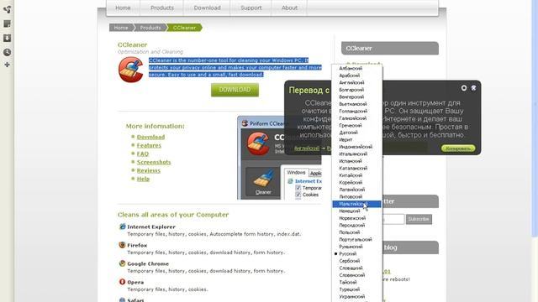538x302 pixels.
Task: Select Сербский in the language menu
Action: [356, 261]
